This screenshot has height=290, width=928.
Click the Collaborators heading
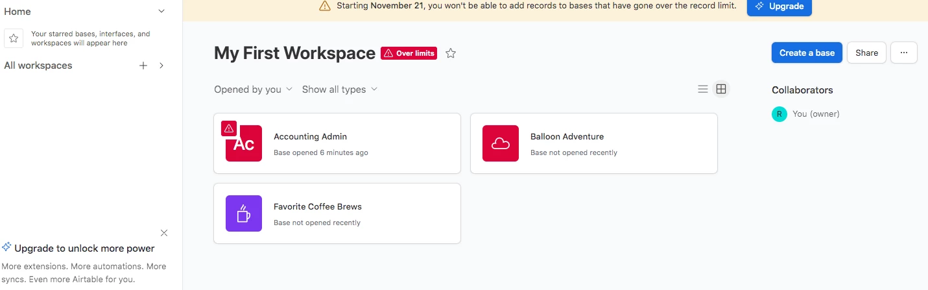pos(802,90)
